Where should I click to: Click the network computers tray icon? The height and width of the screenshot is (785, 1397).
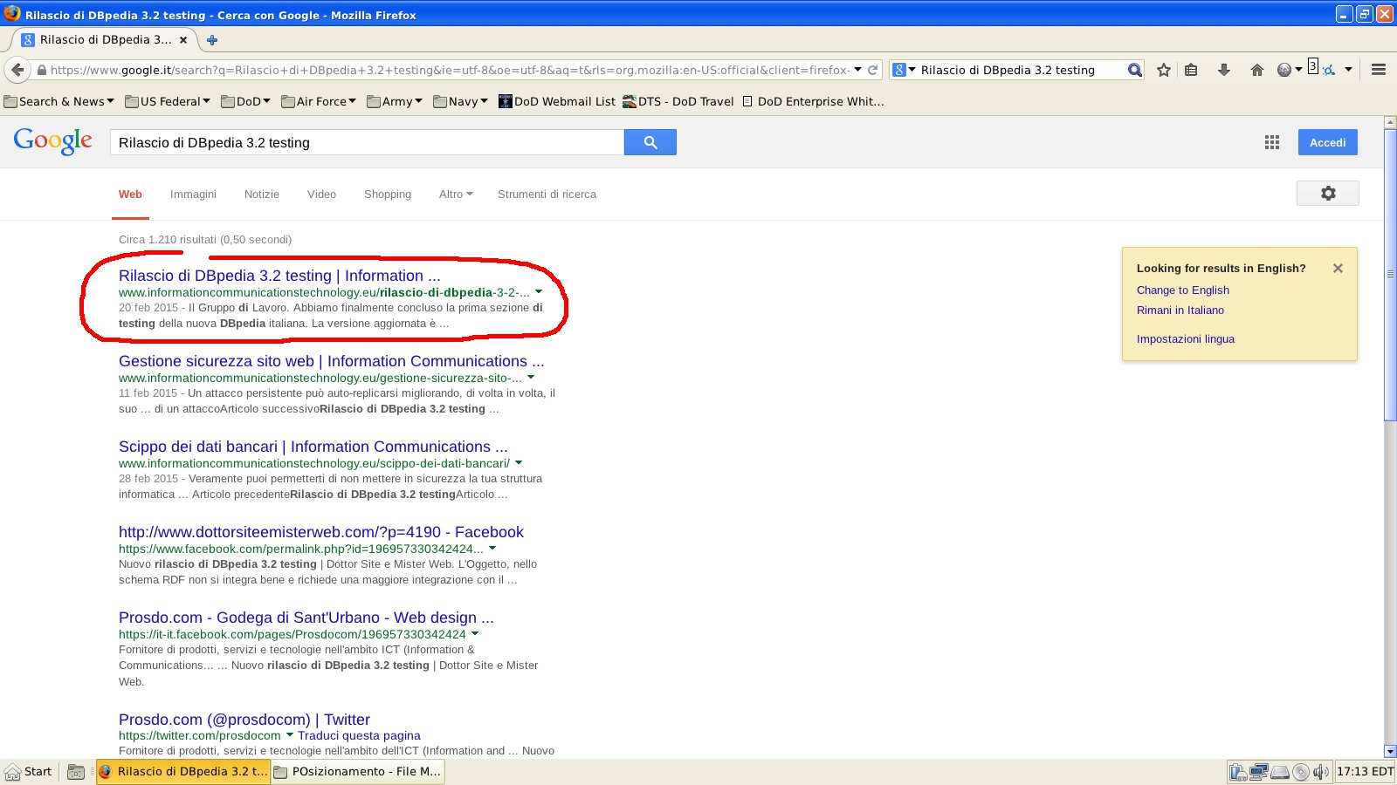coord(1259,772)
